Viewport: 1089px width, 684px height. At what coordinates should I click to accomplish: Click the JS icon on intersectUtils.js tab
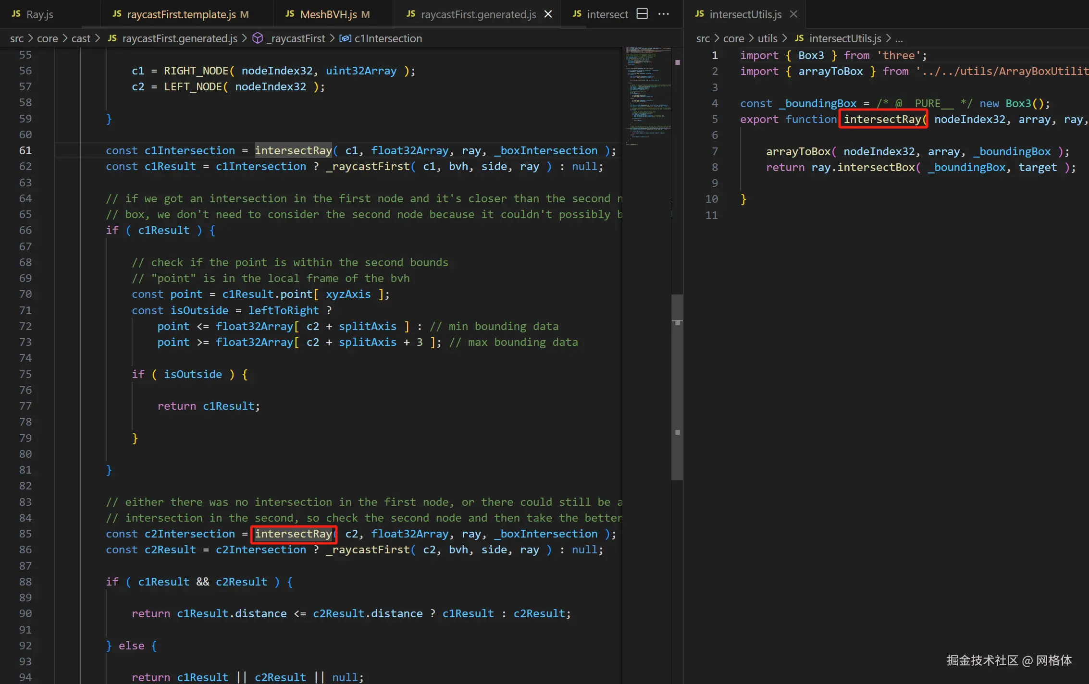700,14
